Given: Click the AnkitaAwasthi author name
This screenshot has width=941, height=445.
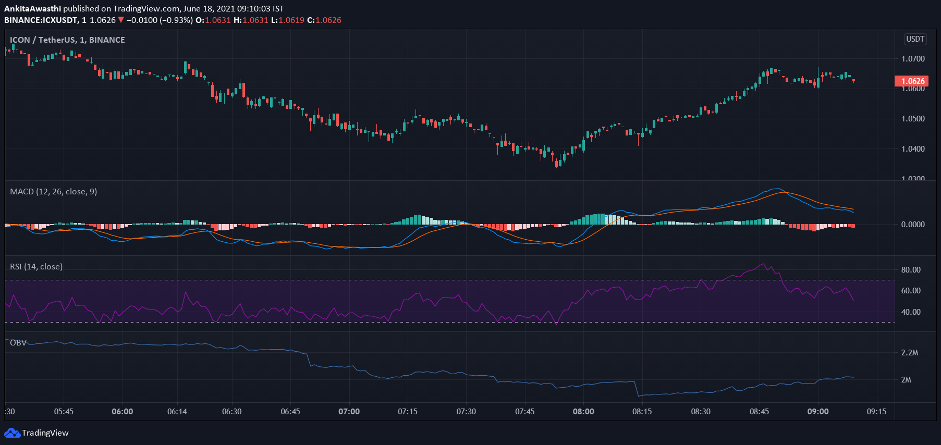Looking at the screenshot, I should coord(32,8).
